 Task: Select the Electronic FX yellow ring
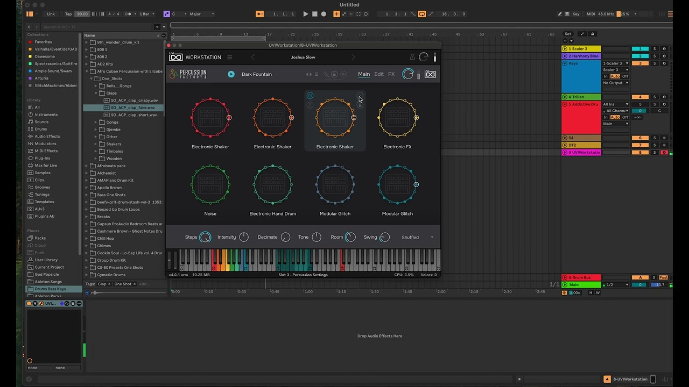click(398, 118)
